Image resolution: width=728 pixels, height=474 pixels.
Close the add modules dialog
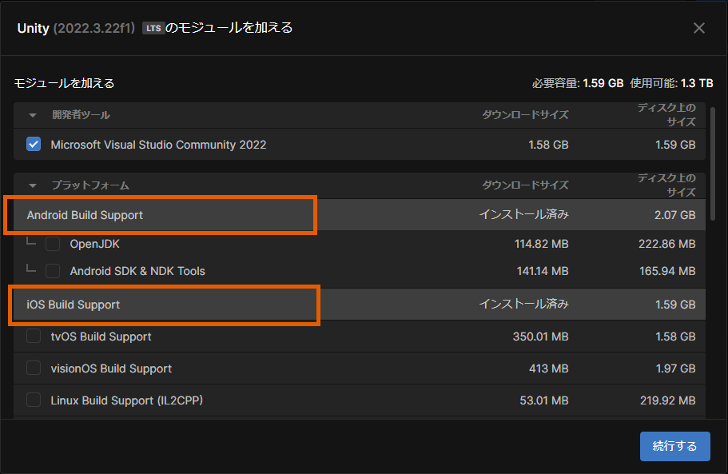(698, 28)
